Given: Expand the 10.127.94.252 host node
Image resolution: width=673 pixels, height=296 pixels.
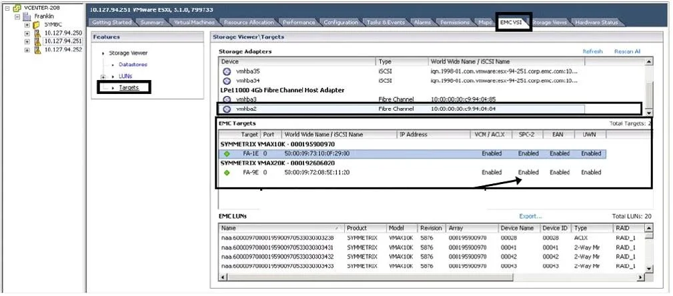Looking at the screenshot, I should [x=27, y=50].
